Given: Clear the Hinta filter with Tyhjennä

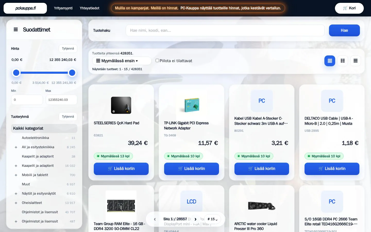Looking at the screenshot, I should 68,48.
